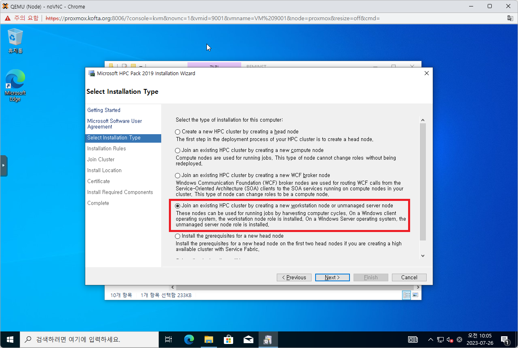This screenshot has height=348, width=518.
Task: Show hidden system tray icons
Action: tap(431, 340)
